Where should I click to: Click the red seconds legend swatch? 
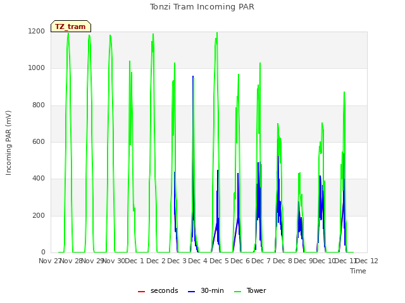click(x=141, y=292)
